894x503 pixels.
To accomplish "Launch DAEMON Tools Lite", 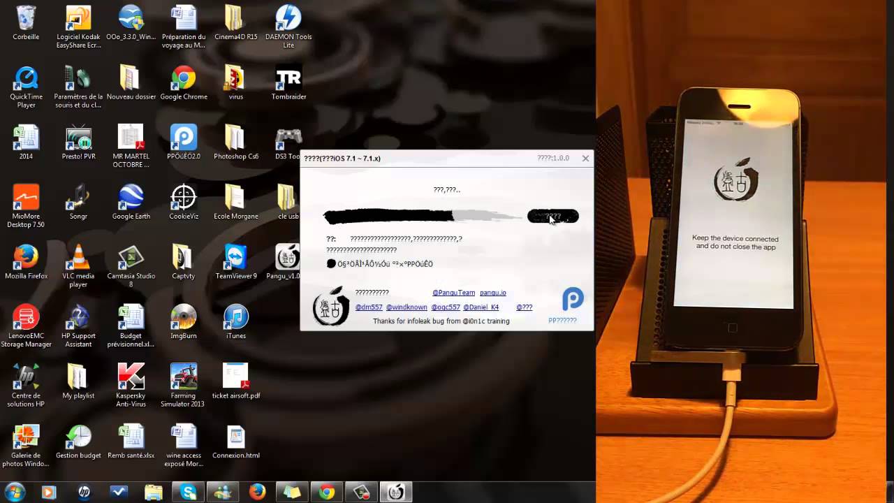I will (x=288, y=27).
